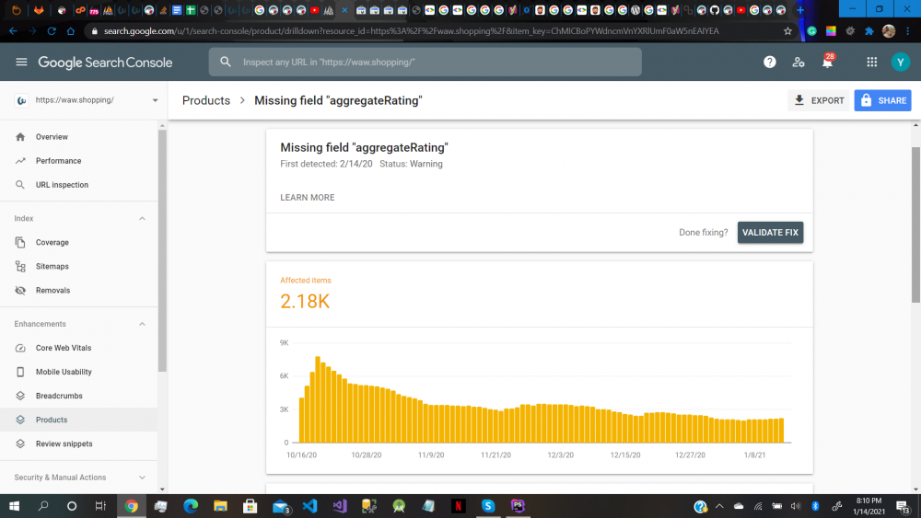Open a new browser tab
This screenshot has width=921, height=518.
point(799,10)
